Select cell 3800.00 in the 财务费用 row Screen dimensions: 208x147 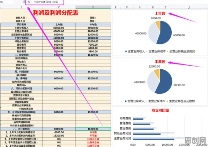tap(93, 52)
